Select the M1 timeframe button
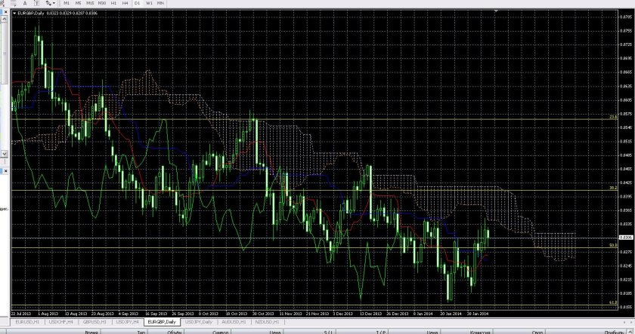 (67, 4)
